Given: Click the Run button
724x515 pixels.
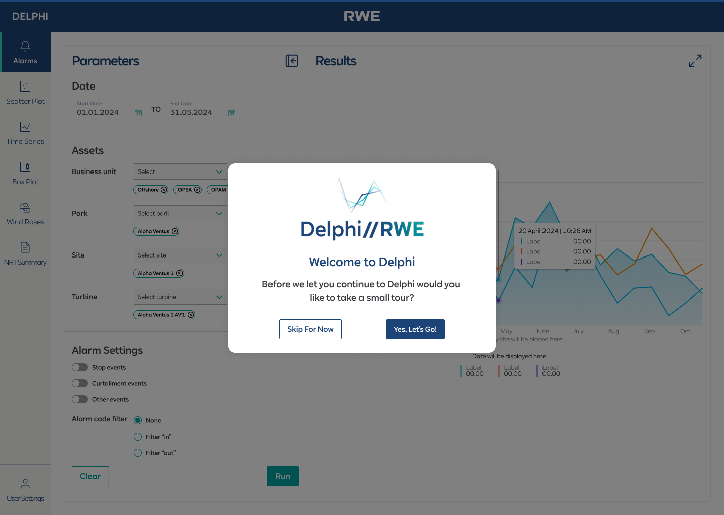Looking at the screenshot, I should [x=283, y=476].
